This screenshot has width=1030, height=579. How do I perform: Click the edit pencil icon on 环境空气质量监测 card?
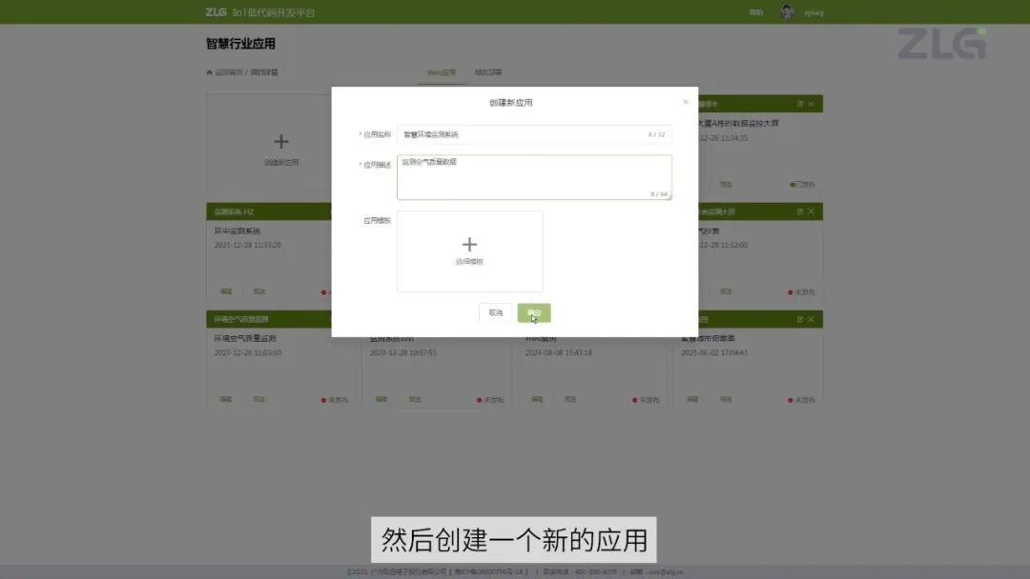[x=225, y=399]
